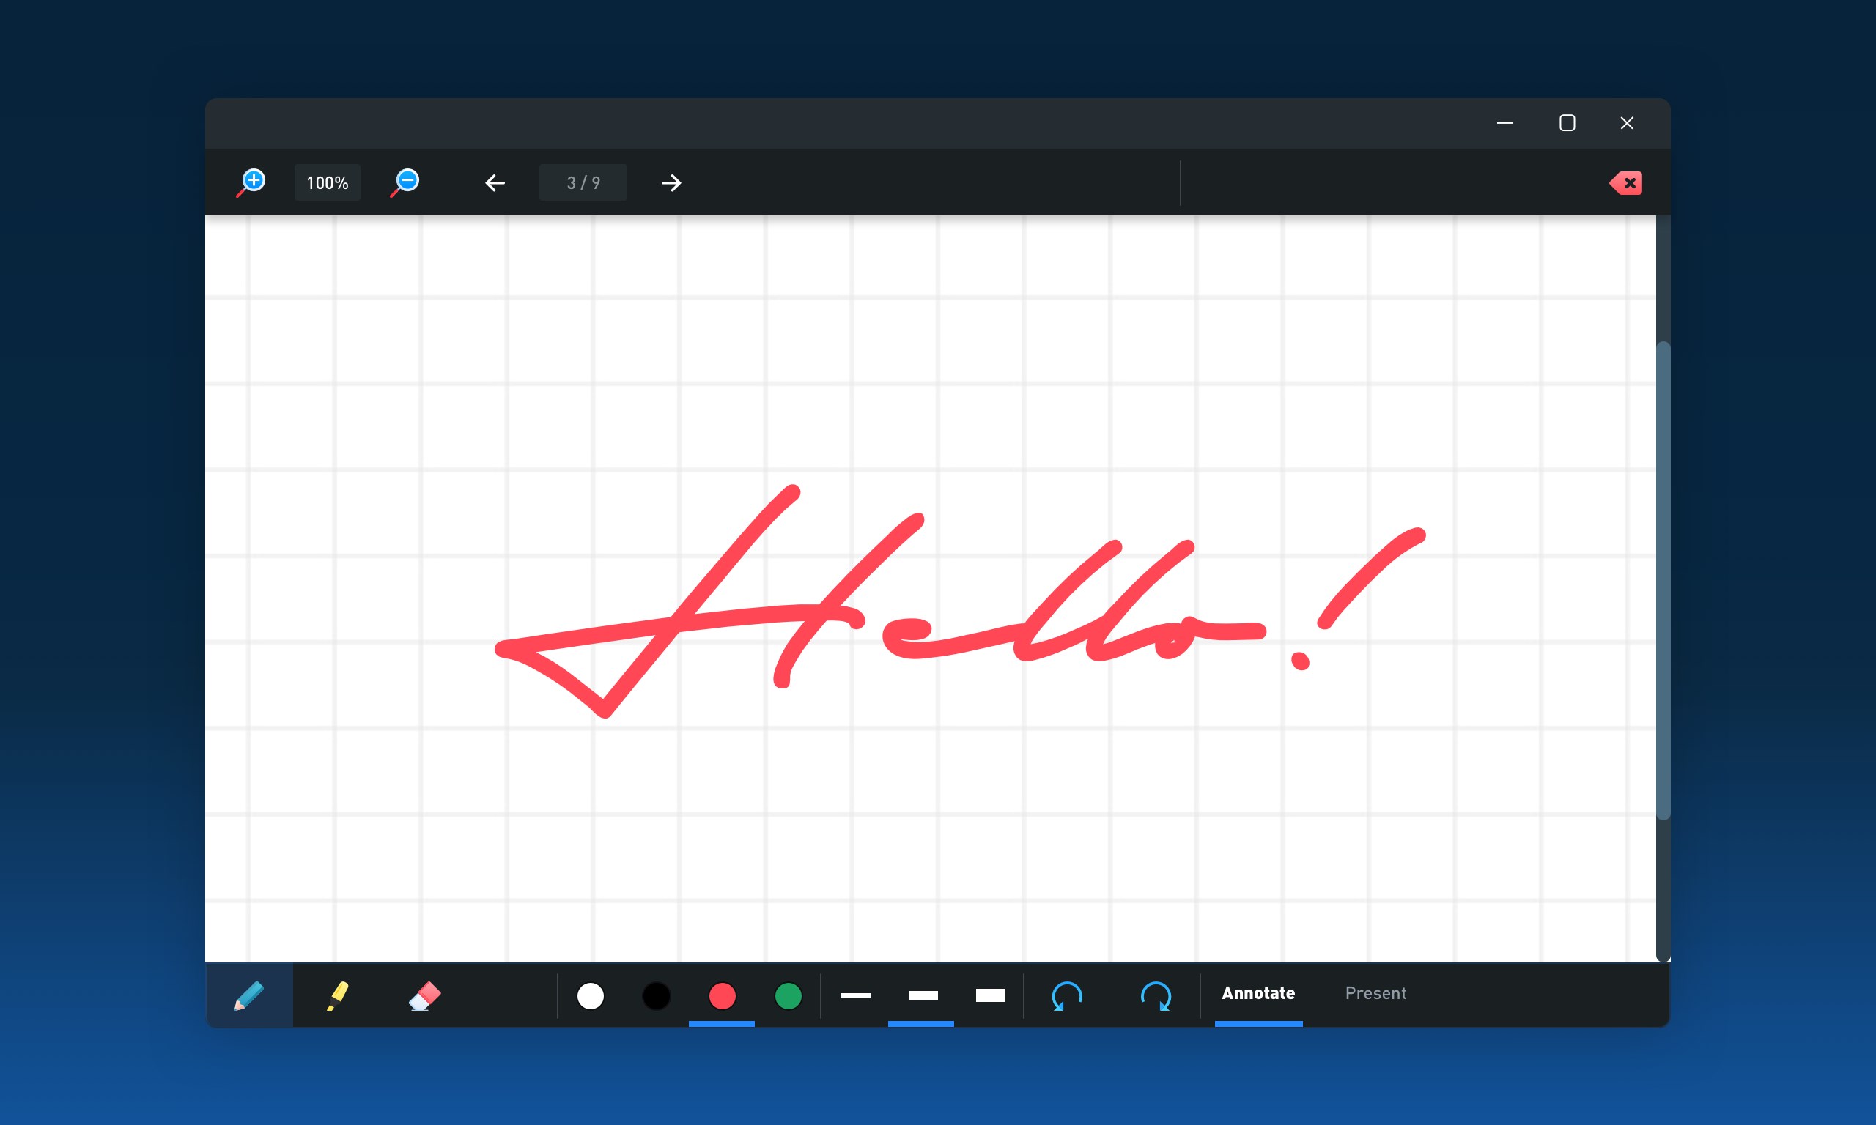Click the vertical scrollbar thumb
The width and height of the screenshot is (1876, 1125).
1663,580
